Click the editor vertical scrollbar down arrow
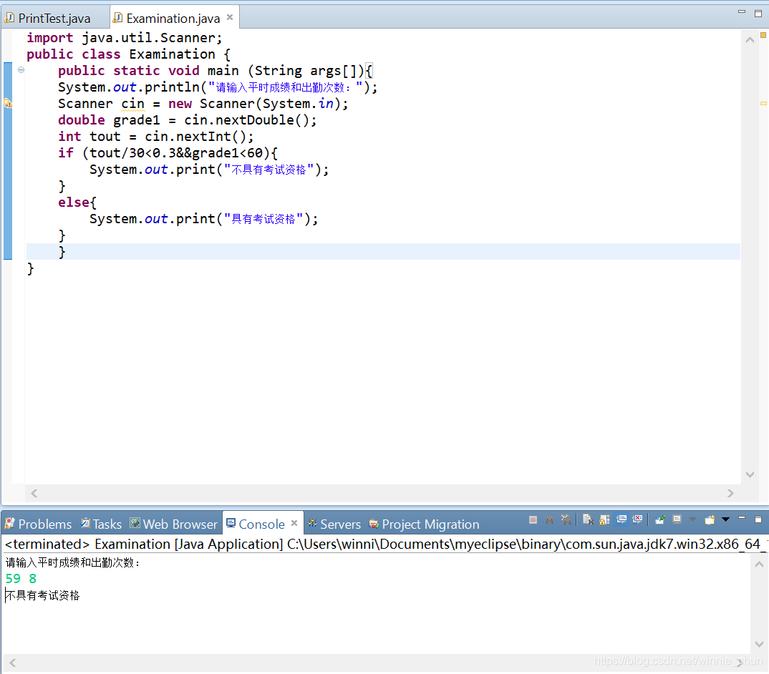Viewport: 769px width, 674px height. (x=750, y=474)
